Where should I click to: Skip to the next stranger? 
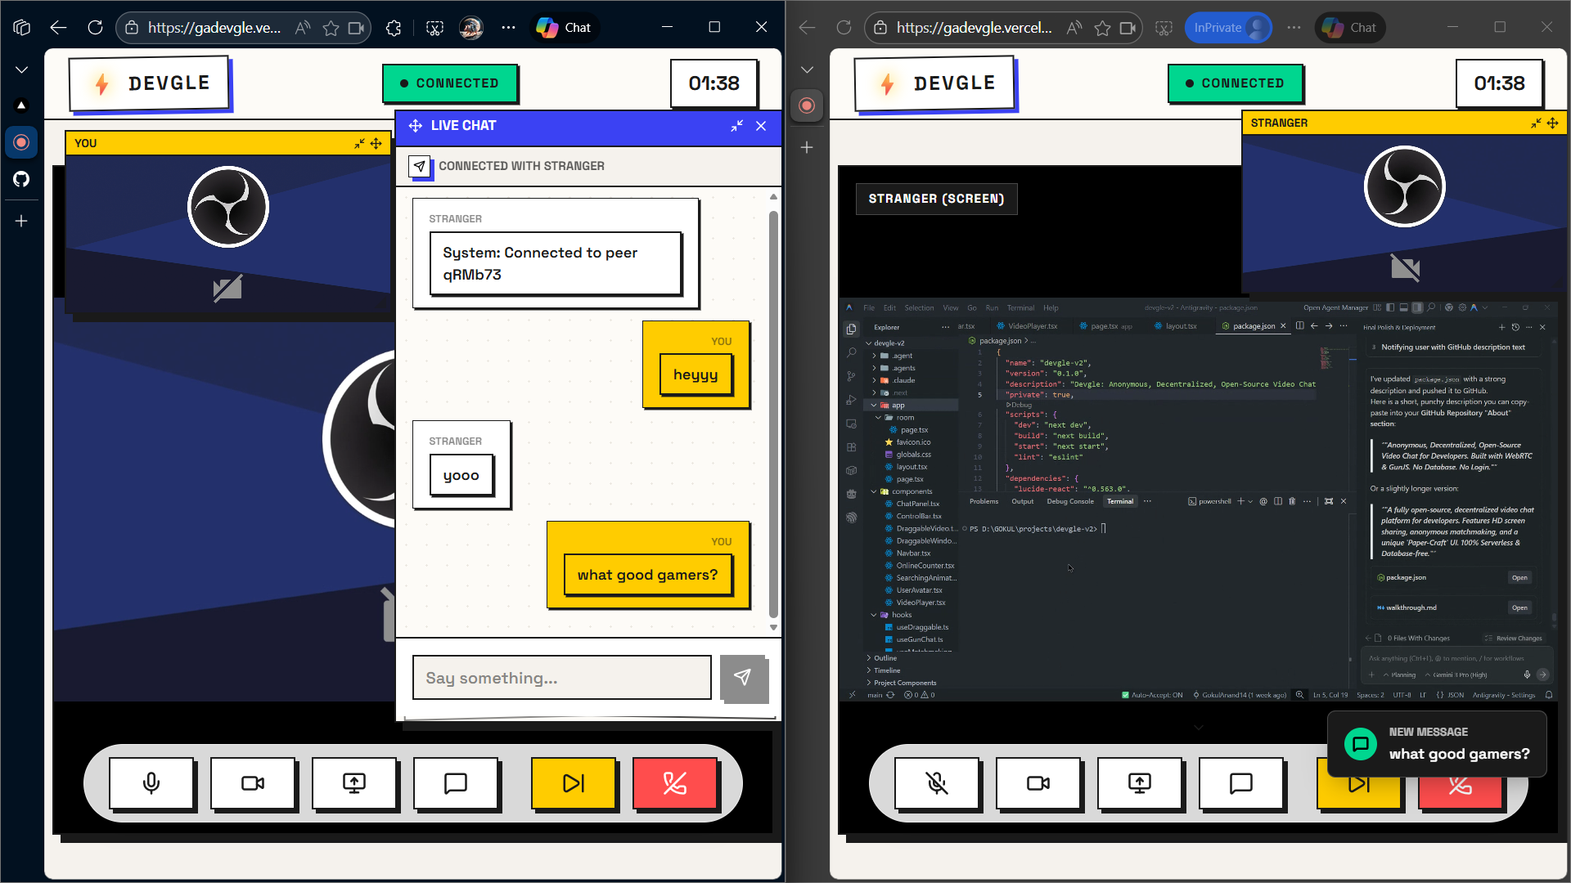click(x=574, y=783)
